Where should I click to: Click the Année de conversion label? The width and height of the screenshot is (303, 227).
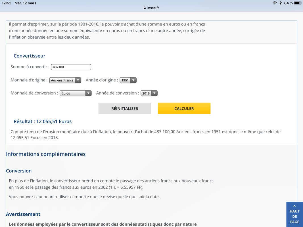tap(118, 93)
